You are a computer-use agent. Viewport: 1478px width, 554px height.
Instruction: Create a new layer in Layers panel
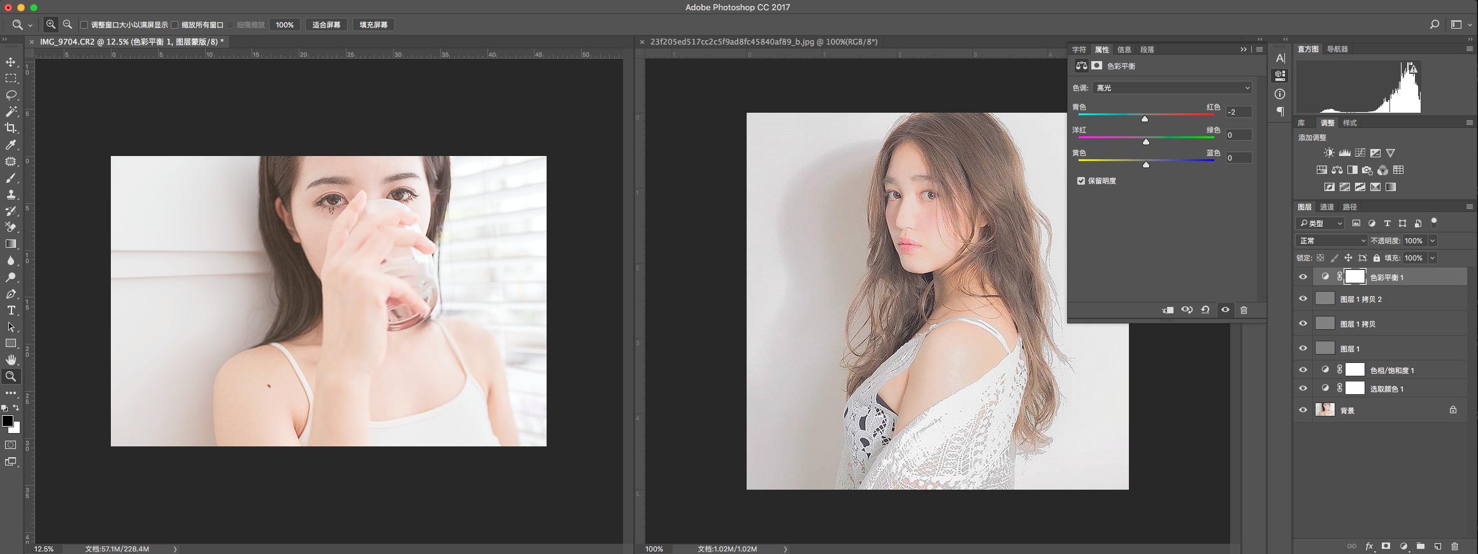tap(1438, 546)
